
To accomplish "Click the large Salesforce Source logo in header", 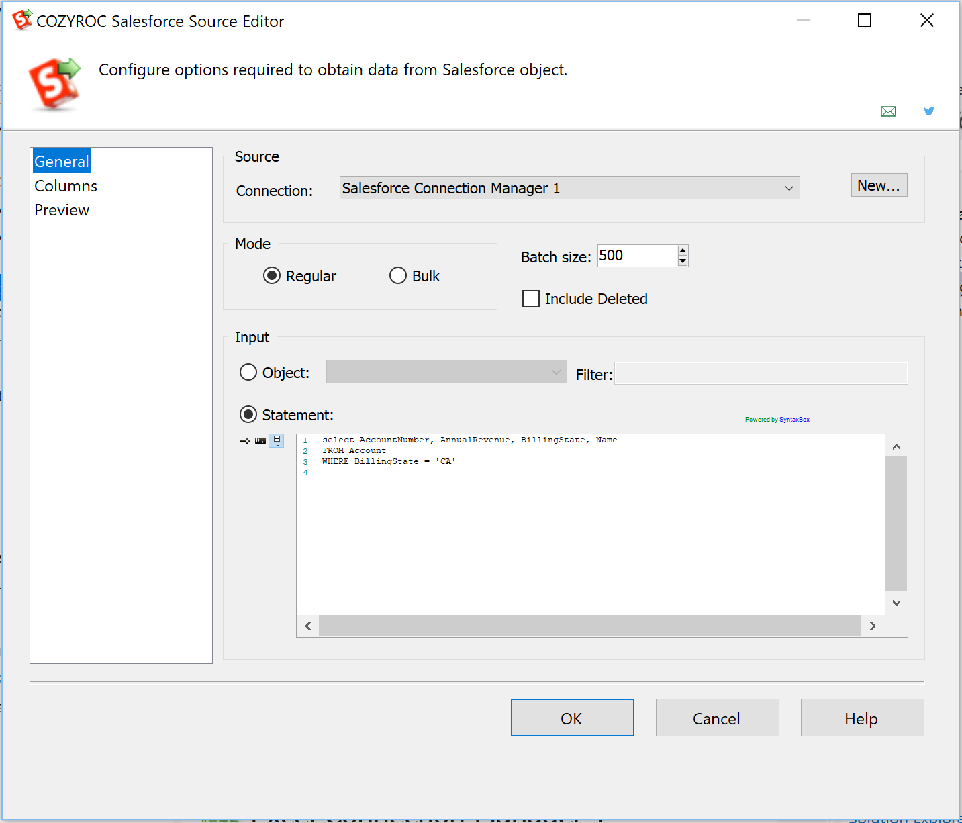I will (x=54, y=83).
